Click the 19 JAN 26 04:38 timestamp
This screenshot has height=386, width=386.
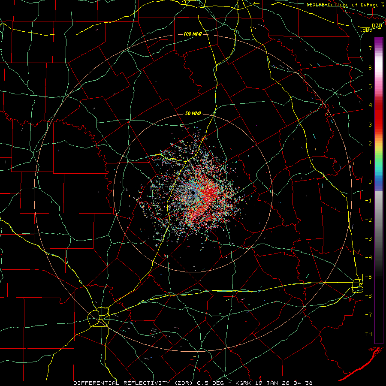click(284, 383)
